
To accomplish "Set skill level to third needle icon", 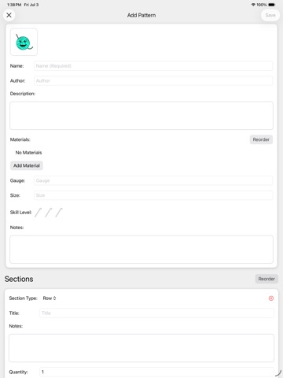I will coord(59,213).
